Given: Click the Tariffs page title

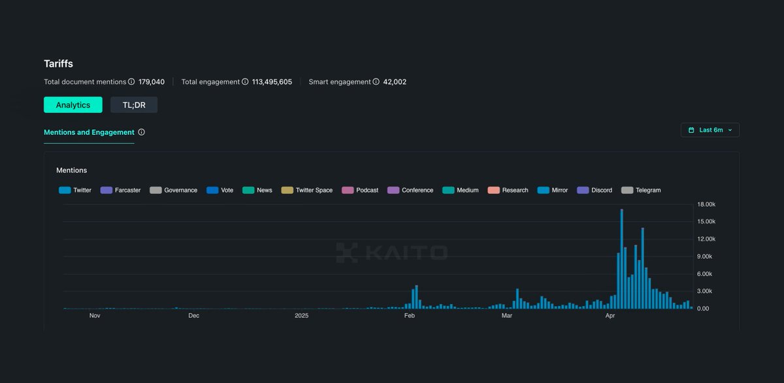Looking at the screenshot, I should coord(58,63).
